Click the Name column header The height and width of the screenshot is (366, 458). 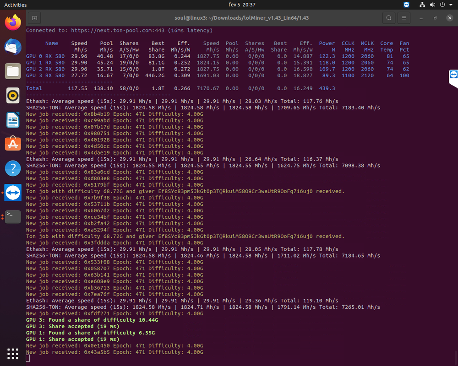click(x=52, y=43)
